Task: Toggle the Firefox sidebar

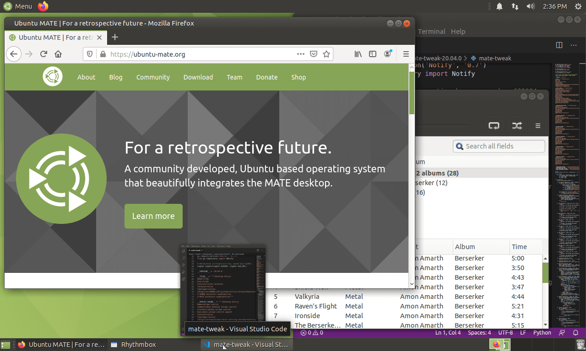Action: (x=373, y=54)
